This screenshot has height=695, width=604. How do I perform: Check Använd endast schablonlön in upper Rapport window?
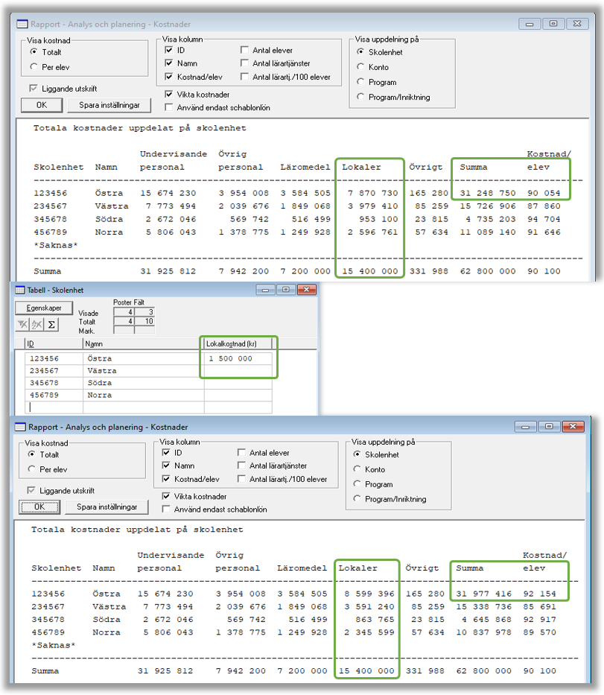169,107
